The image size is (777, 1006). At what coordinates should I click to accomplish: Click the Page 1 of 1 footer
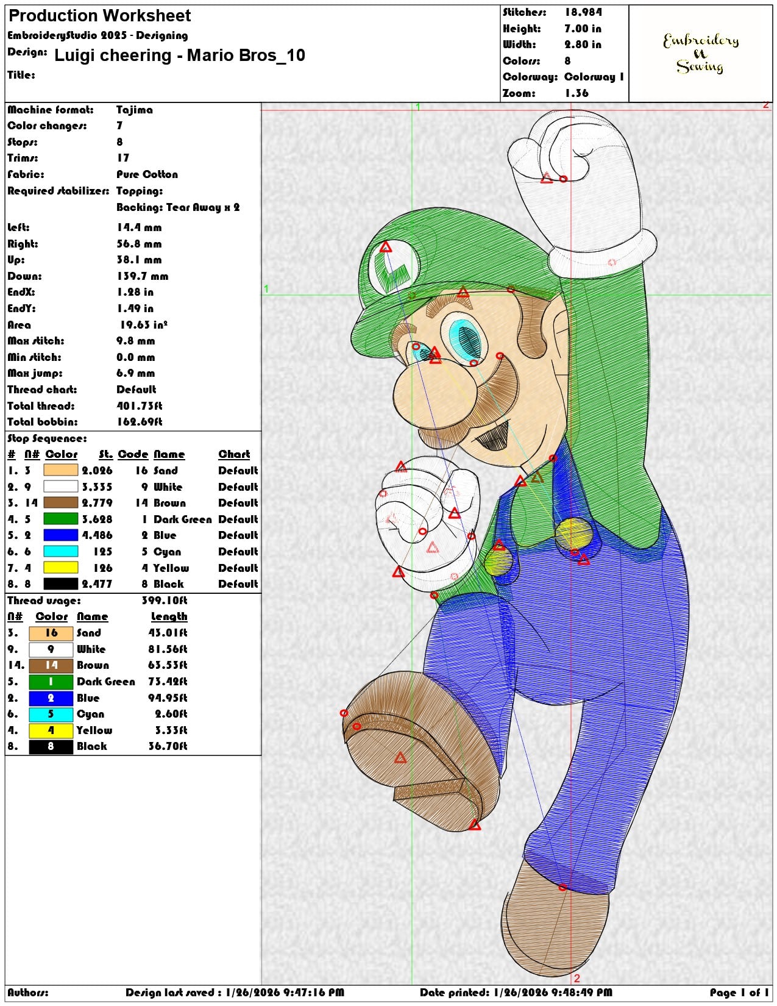click(739, 993)
